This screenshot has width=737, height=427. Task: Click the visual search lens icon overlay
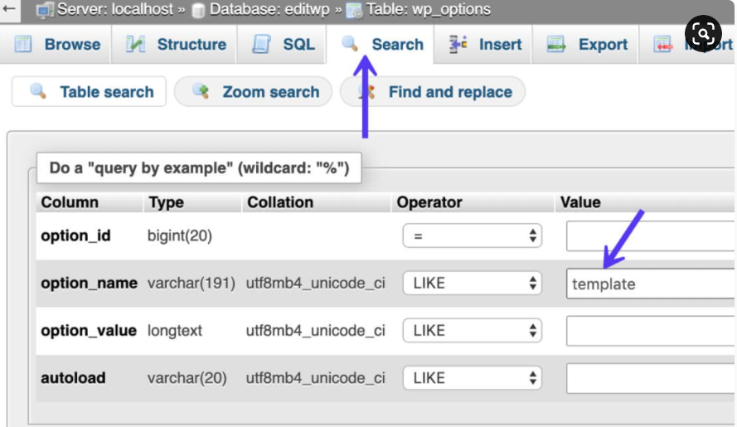click(703, 34)
